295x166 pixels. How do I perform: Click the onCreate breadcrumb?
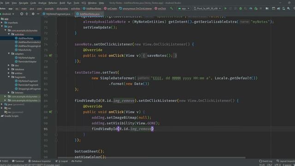(x=111, y=8)
